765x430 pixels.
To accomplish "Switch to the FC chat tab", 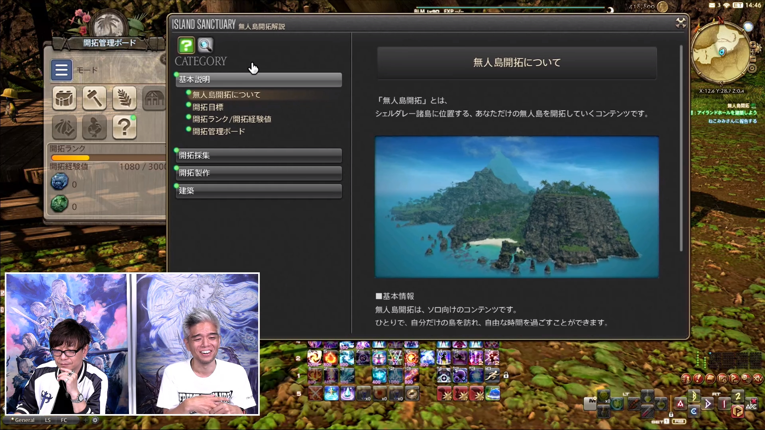I will tap(64, 420).
